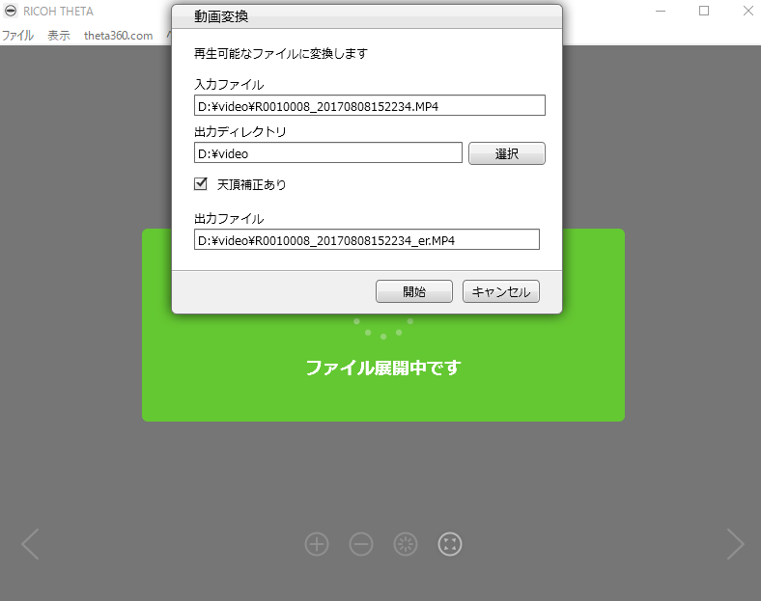Click the ファイル展開中です message
The width and height of the screenshot is (761, 601).
click(383, 368)
